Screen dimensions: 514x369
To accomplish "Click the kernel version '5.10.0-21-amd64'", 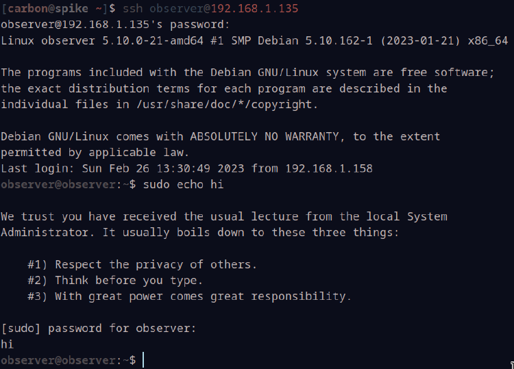I will (153, 40).
